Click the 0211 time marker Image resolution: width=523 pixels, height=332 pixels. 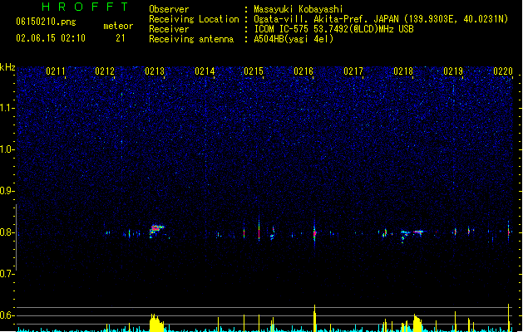pyautogui.click(x=56, y=71)
